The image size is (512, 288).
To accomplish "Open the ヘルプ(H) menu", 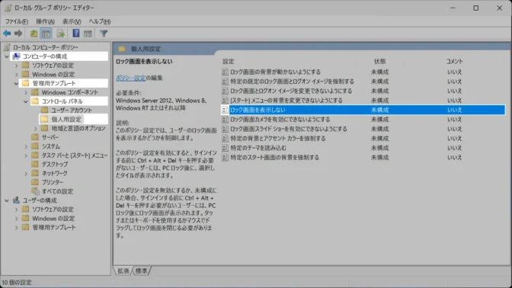I will [100, 21].
